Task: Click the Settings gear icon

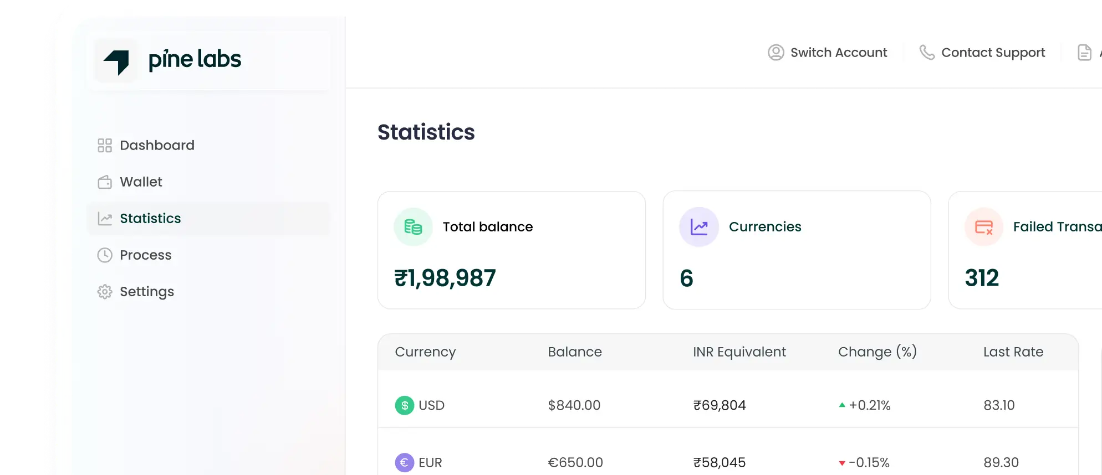Action: (x=105, y=292)
